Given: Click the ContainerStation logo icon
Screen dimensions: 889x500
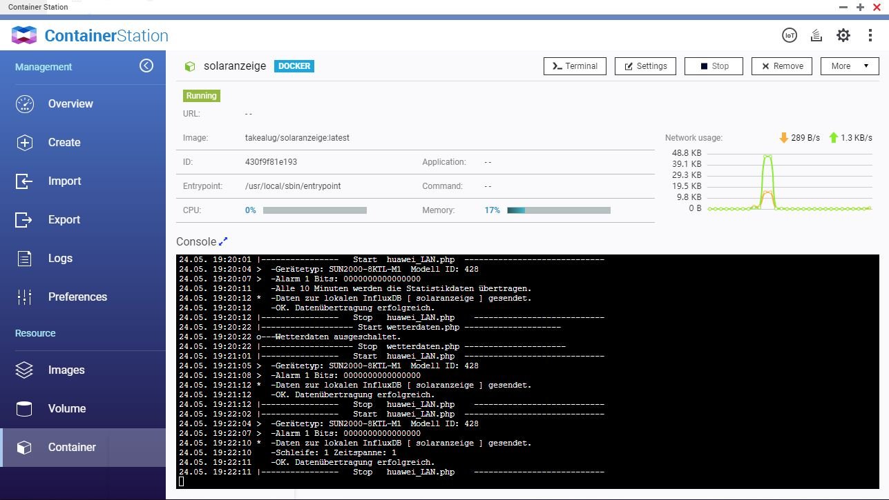Looking at the screenshot, I should (24, 35).
